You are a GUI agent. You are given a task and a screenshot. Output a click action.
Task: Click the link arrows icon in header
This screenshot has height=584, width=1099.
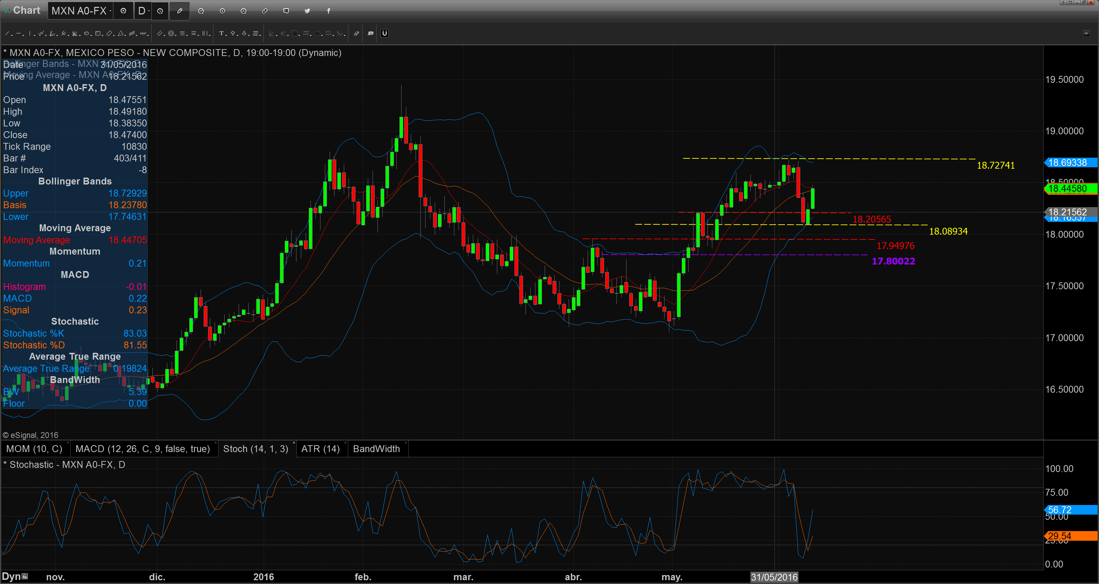pos(264,11)
